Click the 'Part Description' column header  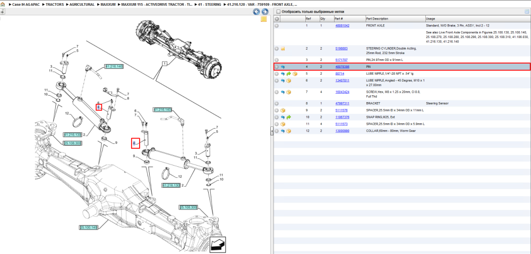point(395,19)
